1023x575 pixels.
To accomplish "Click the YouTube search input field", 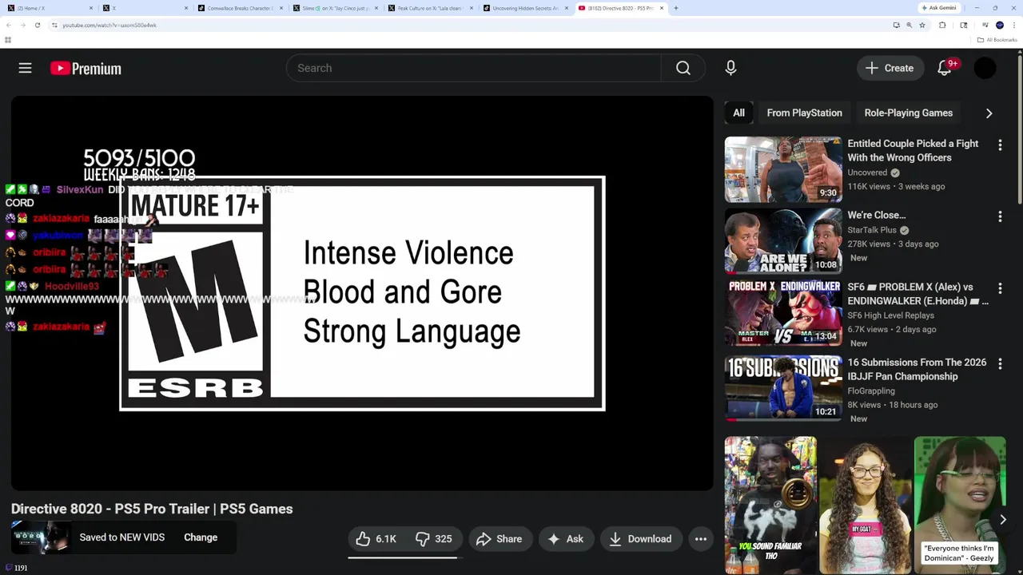I will click(x=474, y=68).
